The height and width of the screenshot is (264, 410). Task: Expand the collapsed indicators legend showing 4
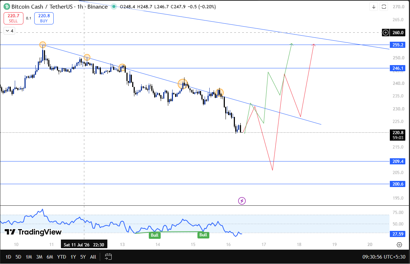point(9,31)
